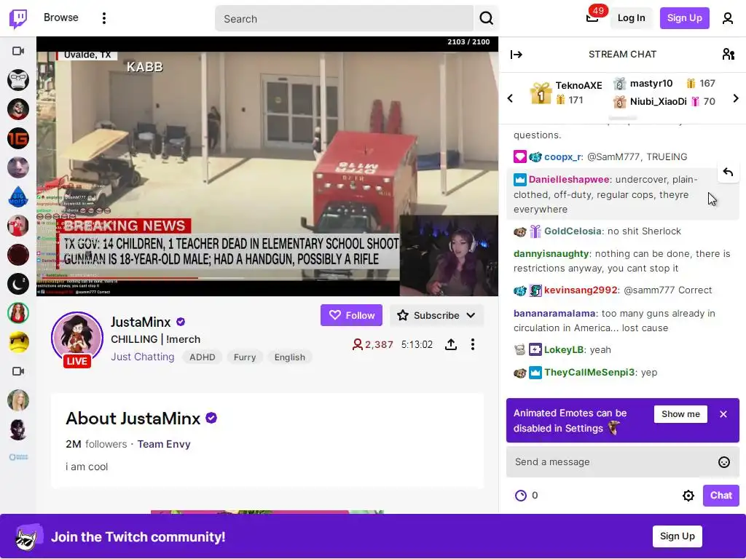Click Show me for emote settings
This screenshot has width=746, height=559.
[x=680, y=414]
